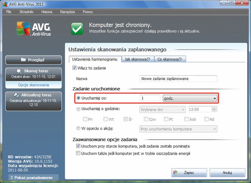Click the Przegląd button
The image size is (251, 183).
tap(34, 60)
